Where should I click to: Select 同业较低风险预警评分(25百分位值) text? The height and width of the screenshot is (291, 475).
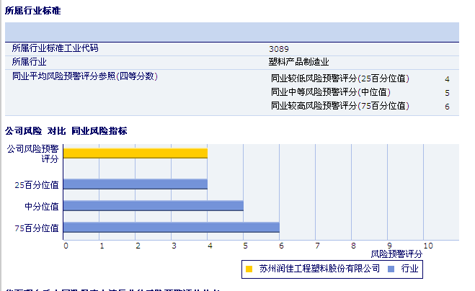(x=340, y=79)
